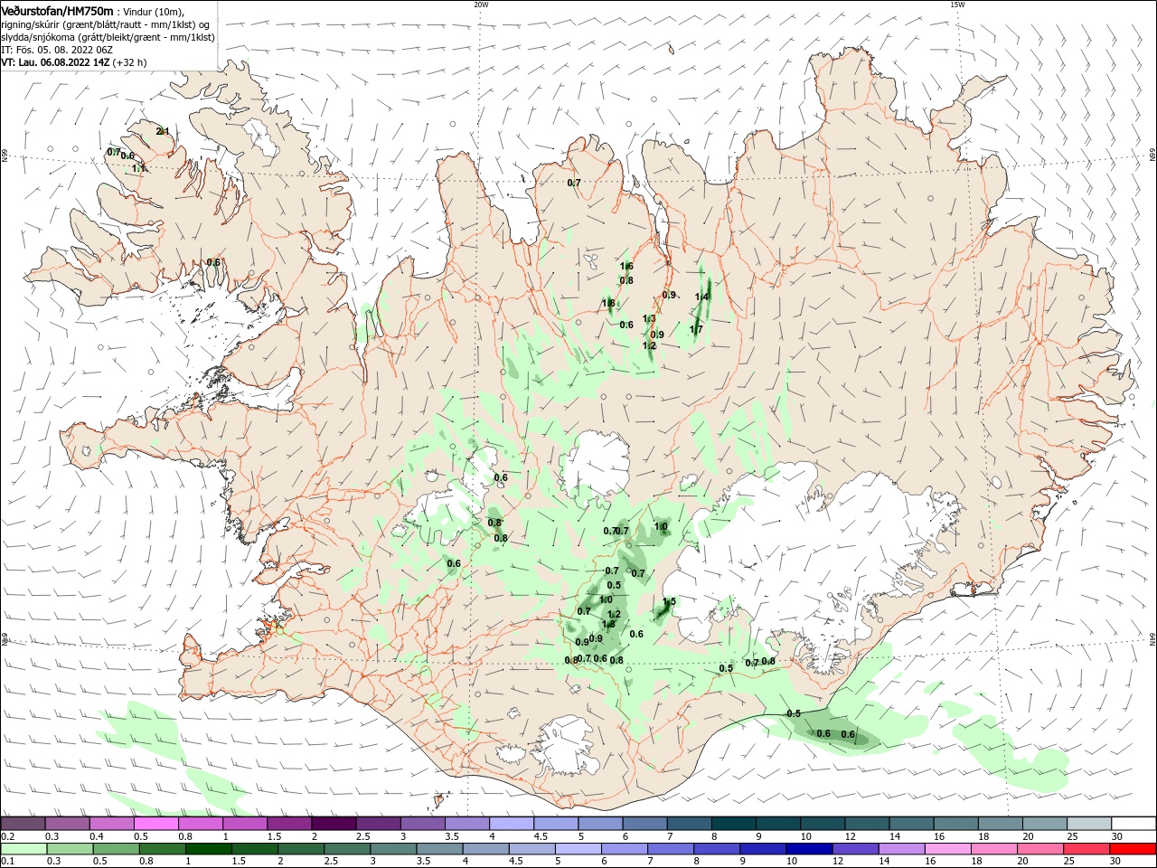Viewport: 1157px width, 868px height.
Task: Click the lavender snow swatch starting at 4
Action: pos(513,823)
